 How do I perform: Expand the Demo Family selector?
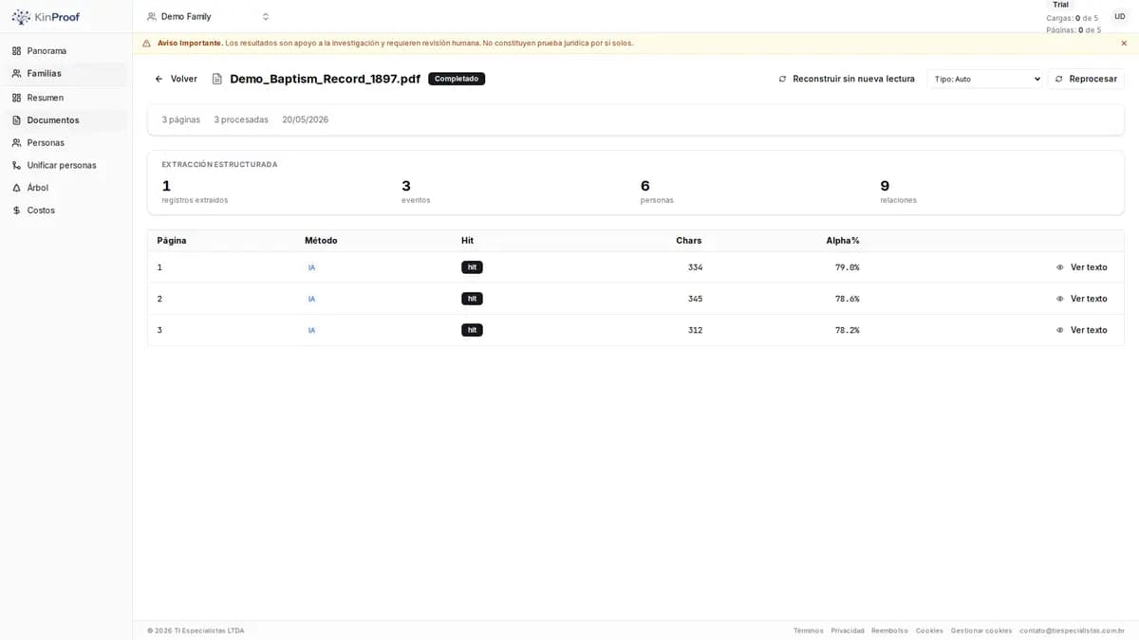tap(208, 17)
